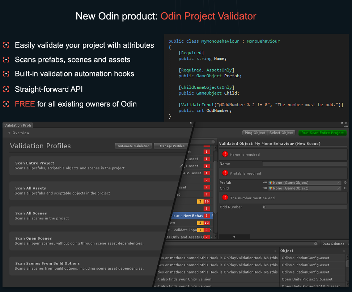Viewport: 352px width, 292px height.
Task: Click the Object column header
Action: [x=313, y=251]
